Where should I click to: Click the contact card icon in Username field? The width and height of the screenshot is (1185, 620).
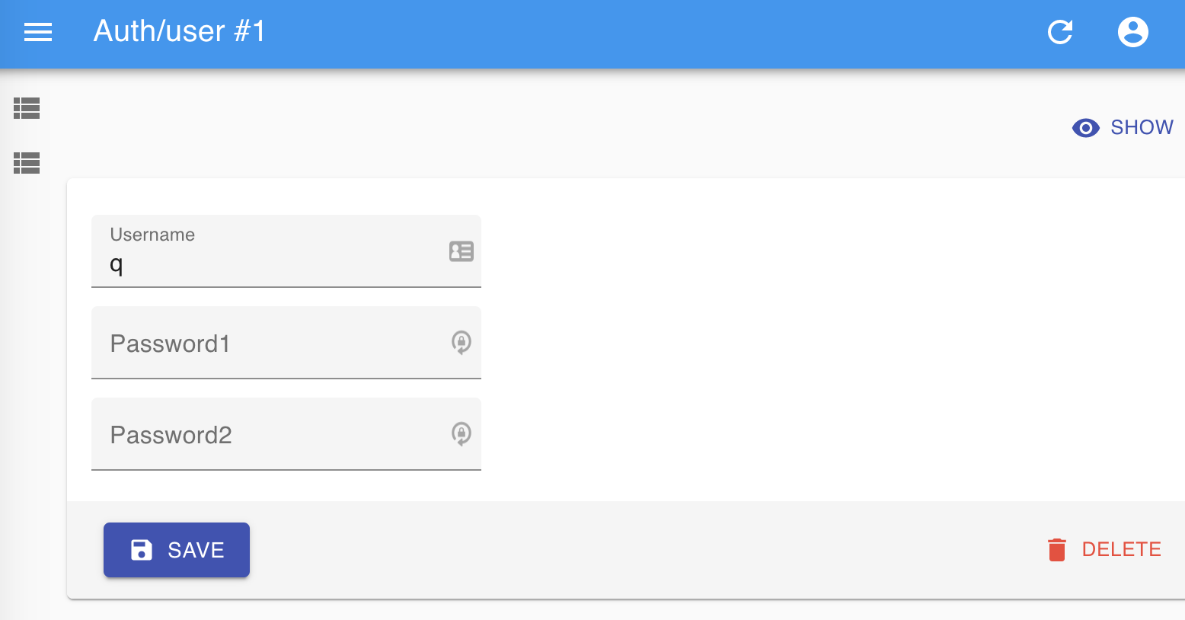point(462,251)
